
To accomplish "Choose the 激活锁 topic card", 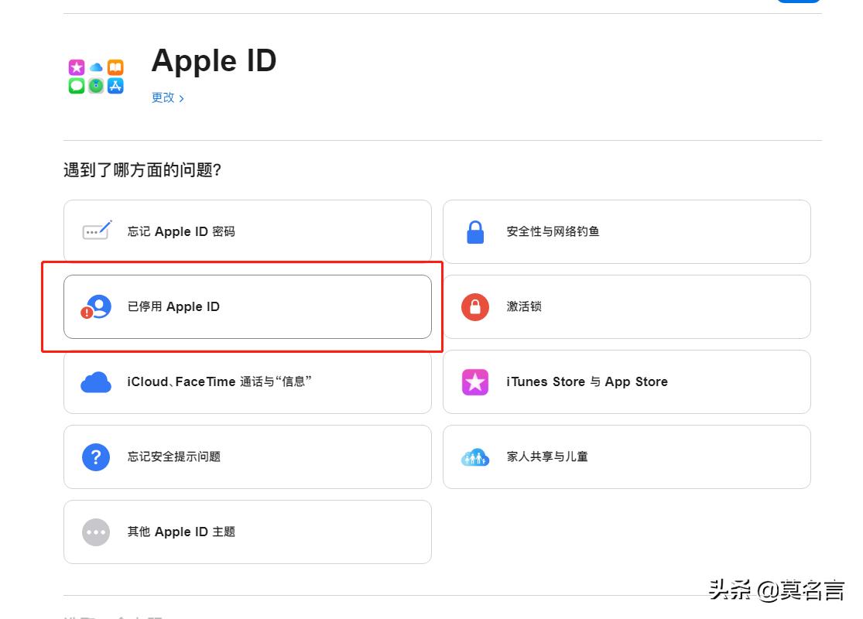I will [x=625, y=306].
